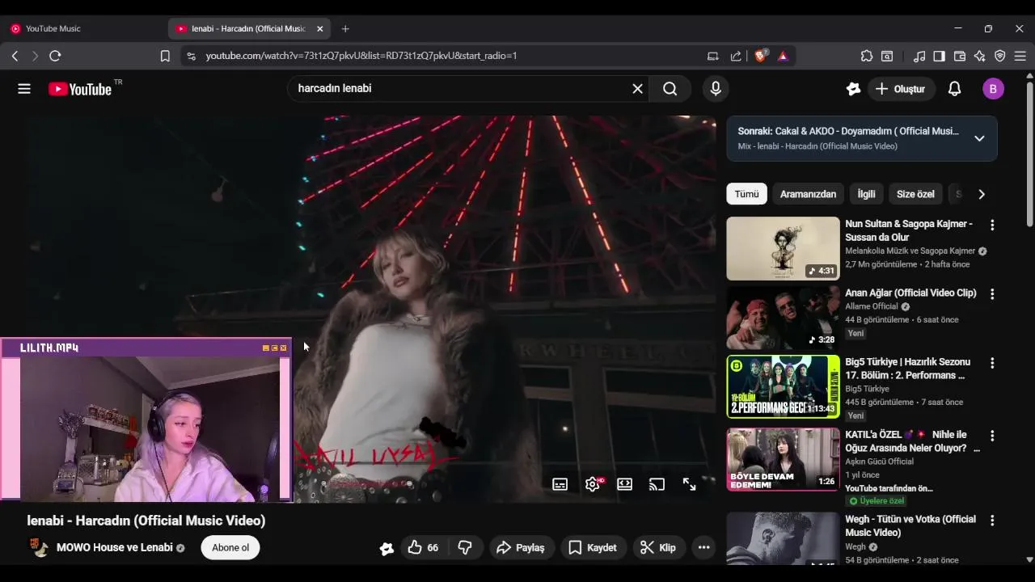This screenshot has height=582, width=1035.
Task: Clear the search text with the X icon
Action: (x=637, y=89)
